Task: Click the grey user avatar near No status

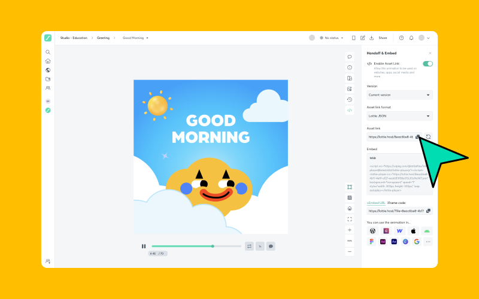Action: pos(312,38)
